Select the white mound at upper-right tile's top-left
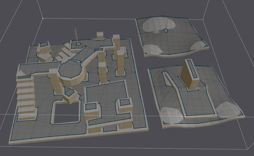The height and width of the screenshot is (156, 254). click(151, 25)
